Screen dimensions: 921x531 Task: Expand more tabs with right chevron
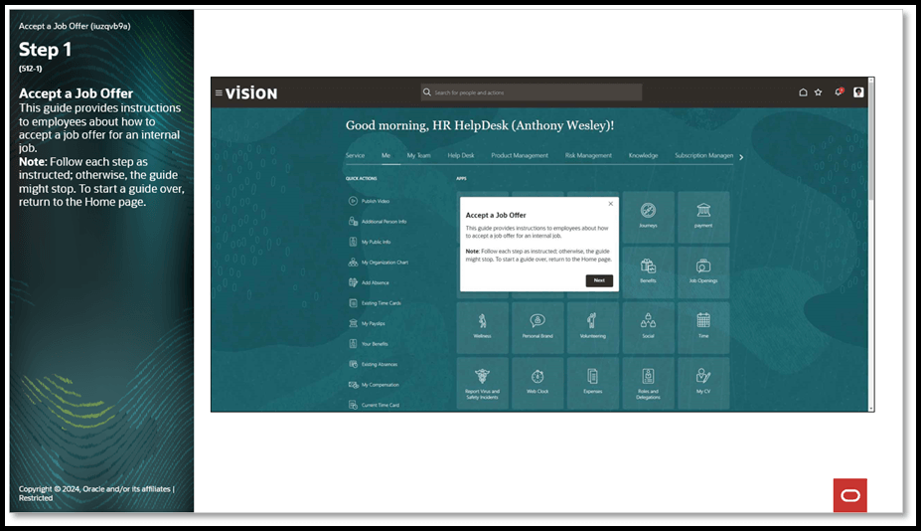741,157
